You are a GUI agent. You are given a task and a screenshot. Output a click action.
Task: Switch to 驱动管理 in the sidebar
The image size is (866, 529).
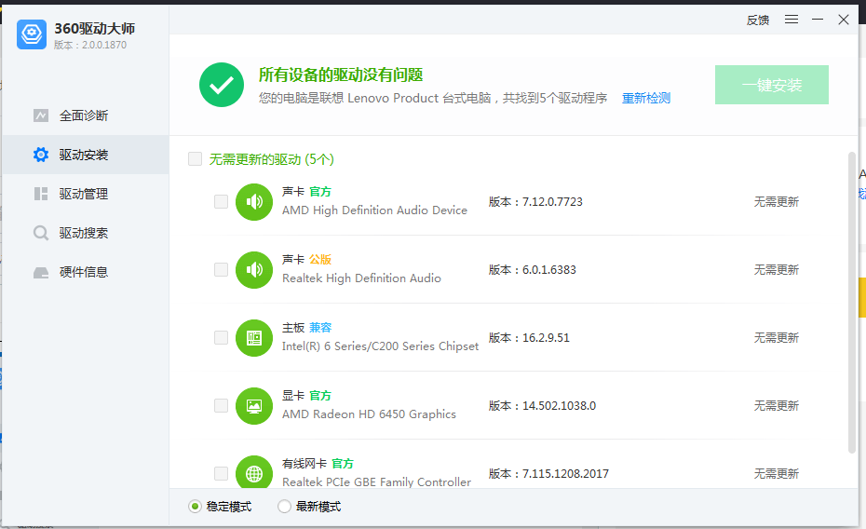tap(84, 194)
